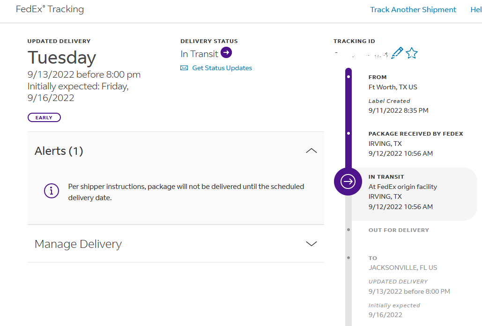
Task: Click the In Transit status text
Action: coord(199,54)
